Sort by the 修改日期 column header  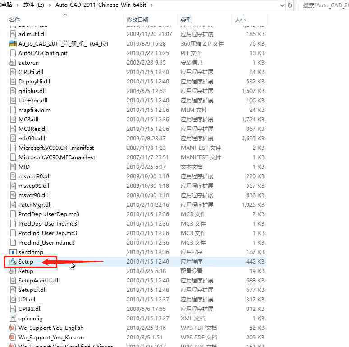click(x=138, y=19)
